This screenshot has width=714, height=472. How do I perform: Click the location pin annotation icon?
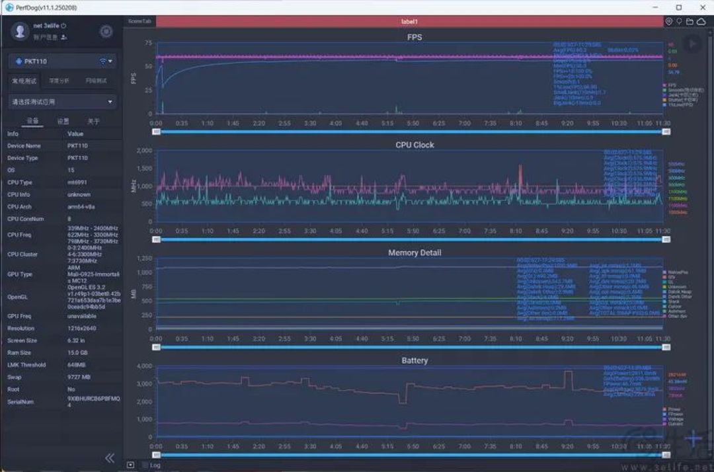point(680,21)
